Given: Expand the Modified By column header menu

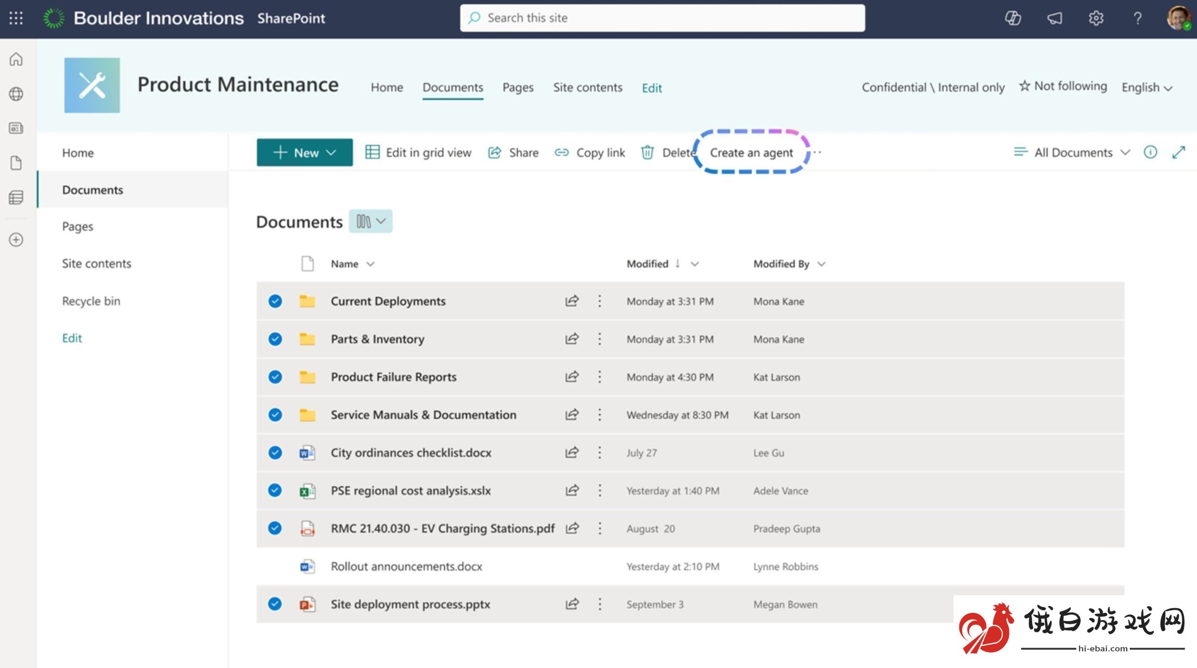Looking at the screenshot, I should [x=821, y=264].
